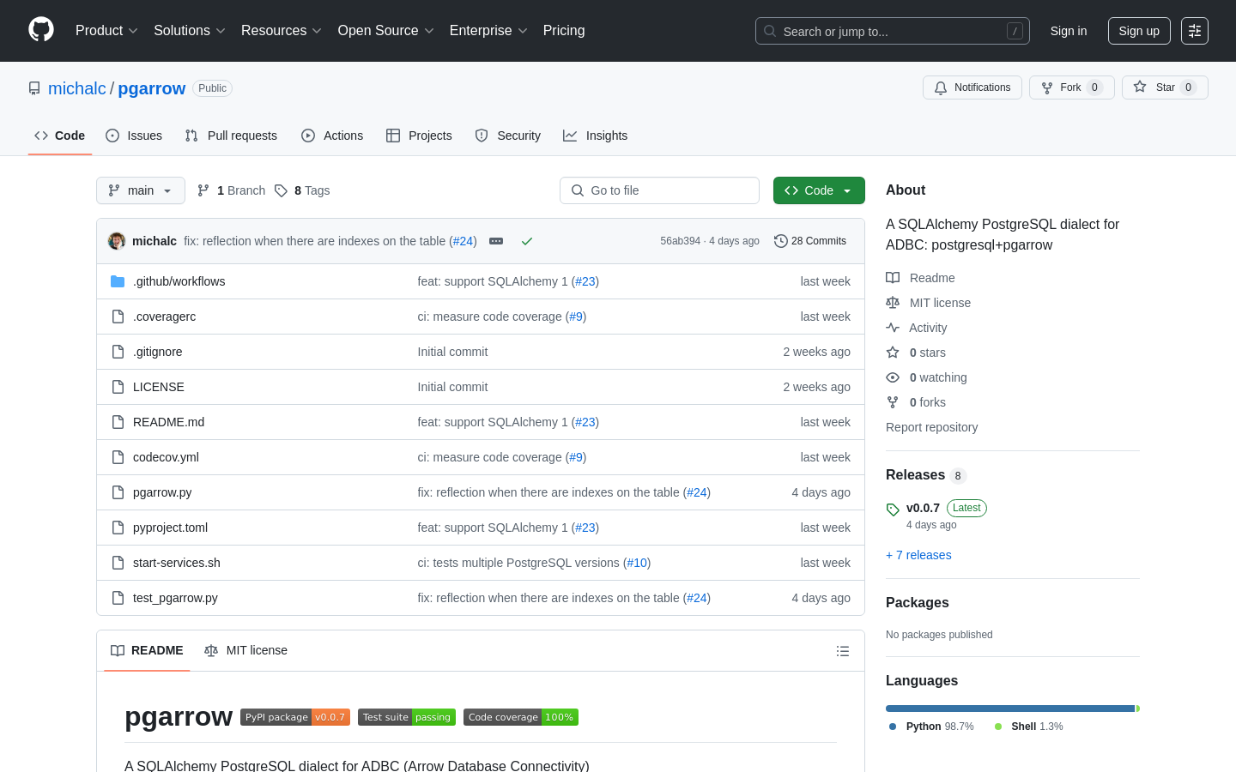Image resolution: width=1236 pixels, height=772 pixels.
Task: Go to the Actions tab
Action: click(332, 136)
